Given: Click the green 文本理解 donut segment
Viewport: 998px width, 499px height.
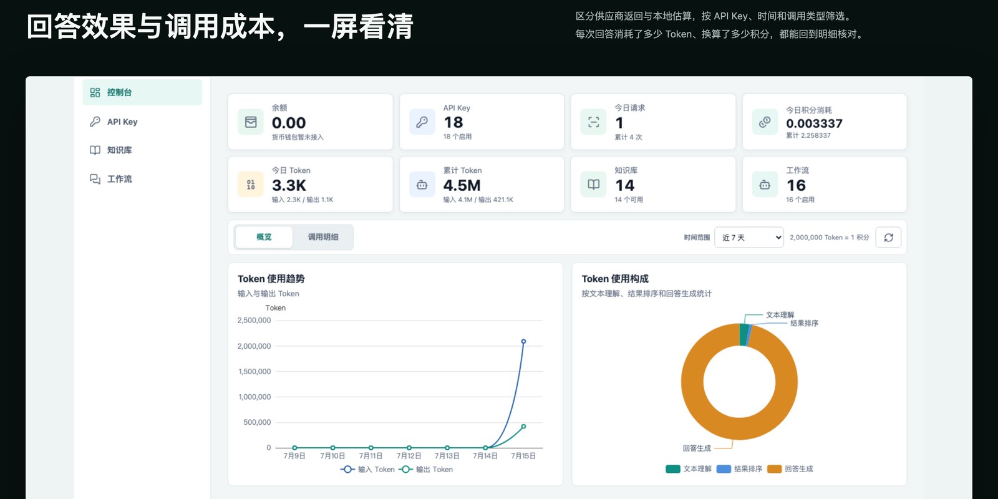Looking at the screenshot, I should (744, 335).
